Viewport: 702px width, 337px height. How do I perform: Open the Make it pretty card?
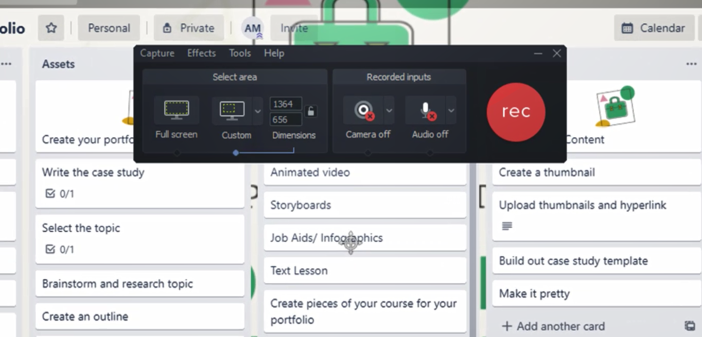[596, 294]
